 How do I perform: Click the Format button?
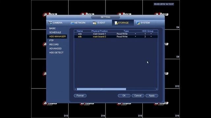pos(80,95)
